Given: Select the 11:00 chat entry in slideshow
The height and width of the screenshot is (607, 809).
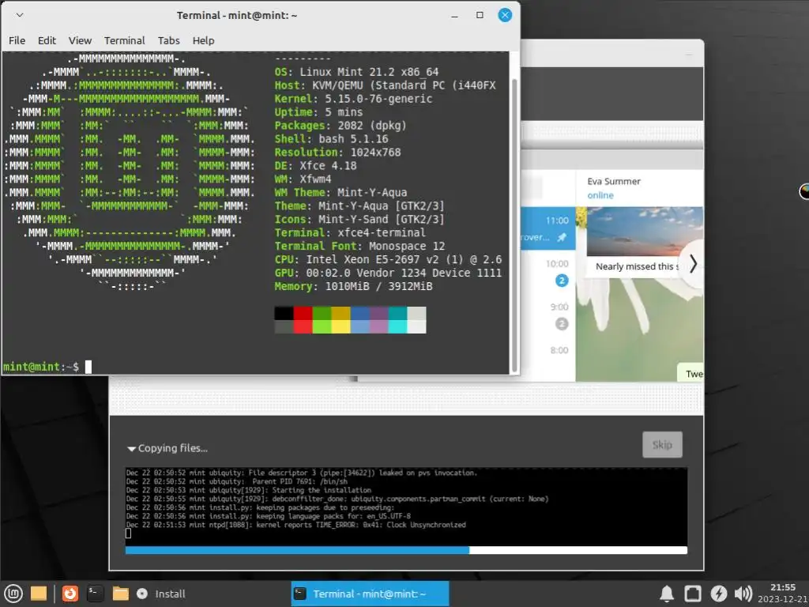Looking at the screenshot, I should (x=548, y=228).
